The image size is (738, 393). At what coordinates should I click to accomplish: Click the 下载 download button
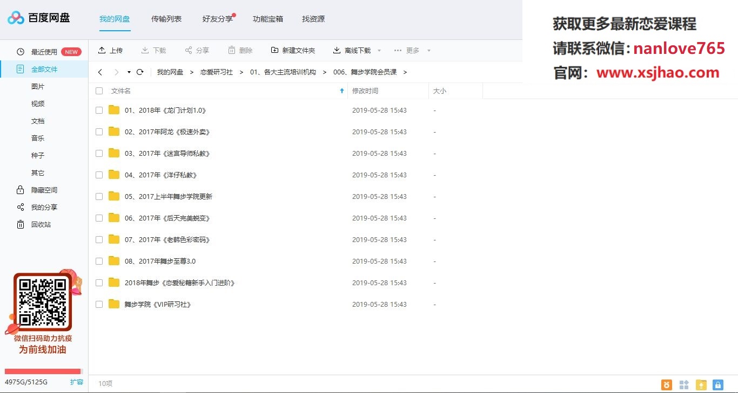point(153,50)
